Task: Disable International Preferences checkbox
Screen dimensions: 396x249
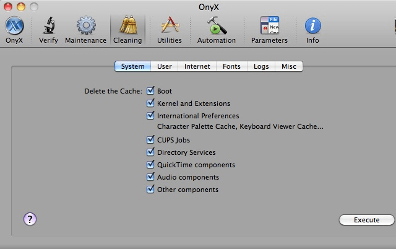Action: point(150,115)
